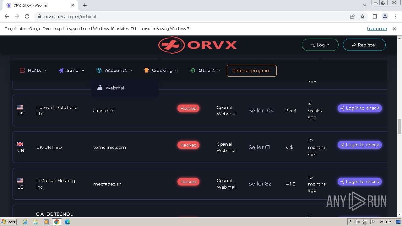Expand the Send dropdown menu
The height and width of the screenshot is (226, 402).
[x=71, y=70]
